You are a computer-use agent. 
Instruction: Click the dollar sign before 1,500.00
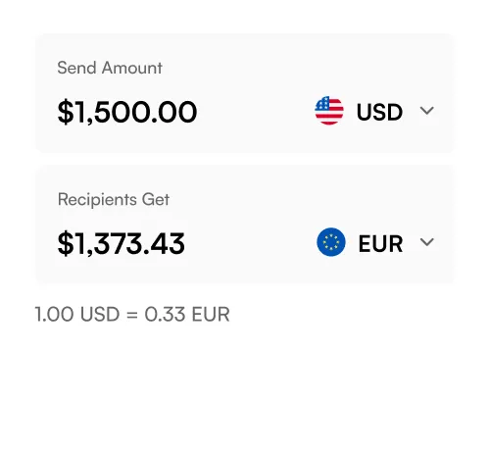coord(66,112)
